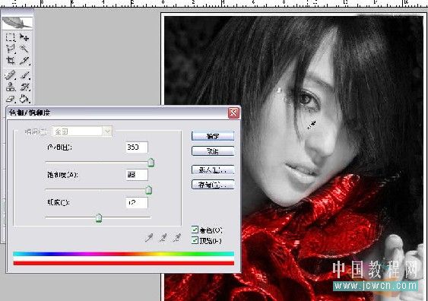Toggle the Preview (预览) checkbox
428x301 pixels.
tap(195, 240)
